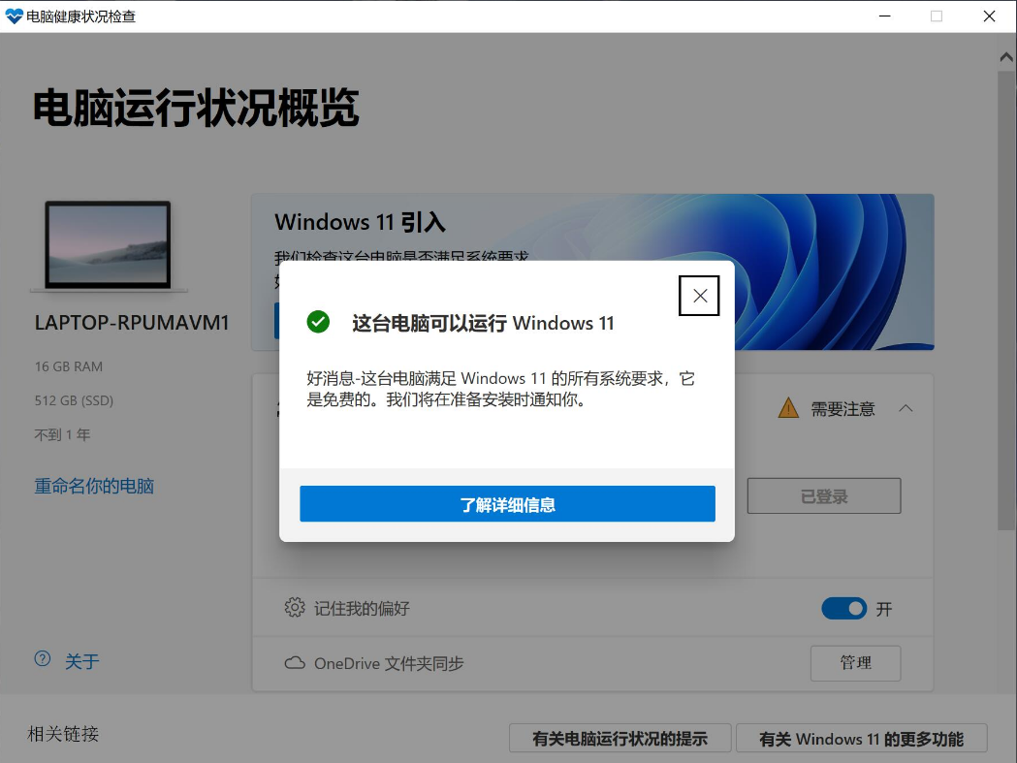The height and width of the screenshot is (763, 1017).
Task: Click the 管理 button for OneDrive sync
Action: tap(854, 663)
